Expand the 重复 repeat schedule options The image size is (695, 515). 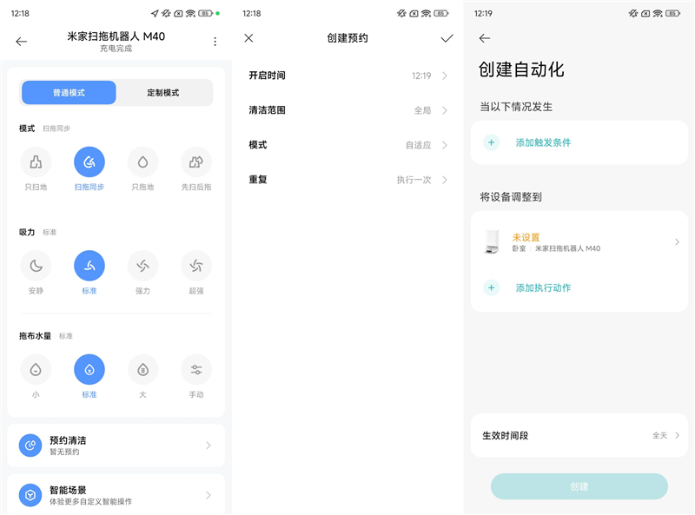[347, 180]
